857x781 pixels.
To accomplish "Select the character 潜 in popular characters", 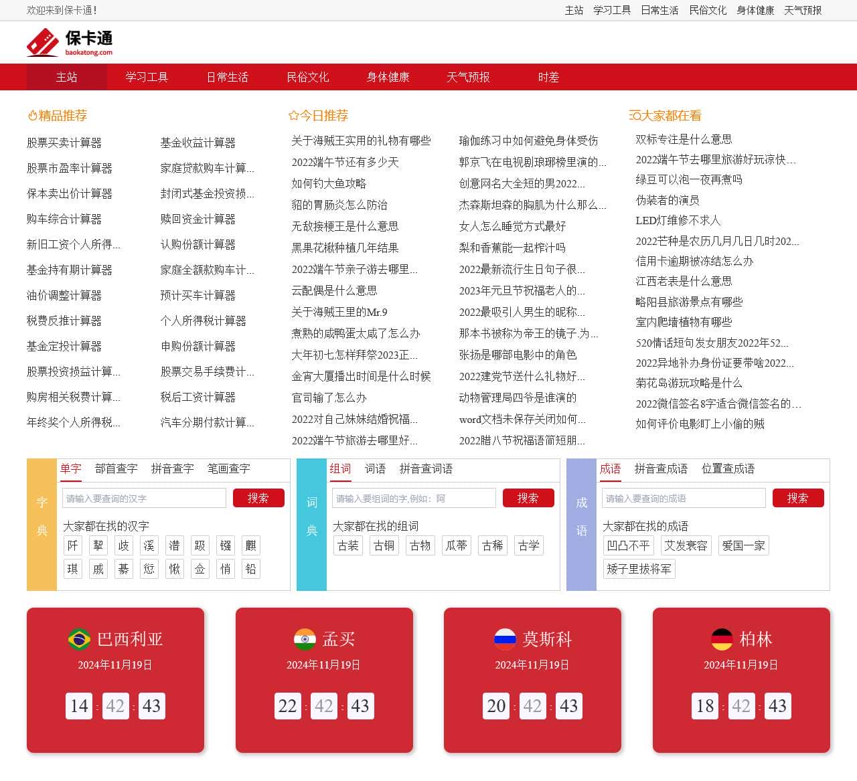I will tap(174, 545).
